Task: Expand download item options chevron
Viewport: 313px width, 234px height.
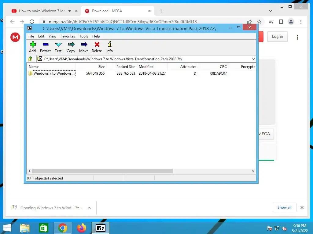Action: tap(89, 208)
